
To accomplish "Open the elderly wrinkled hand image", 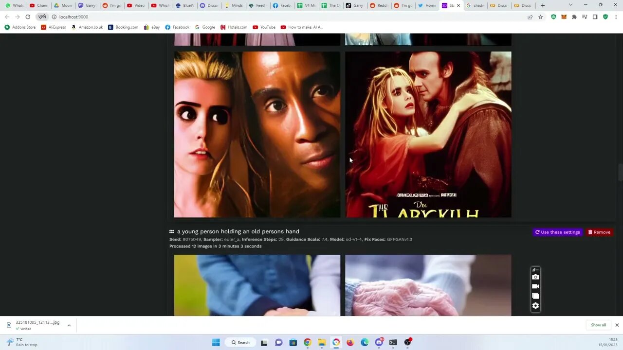I will click(428, 285).
